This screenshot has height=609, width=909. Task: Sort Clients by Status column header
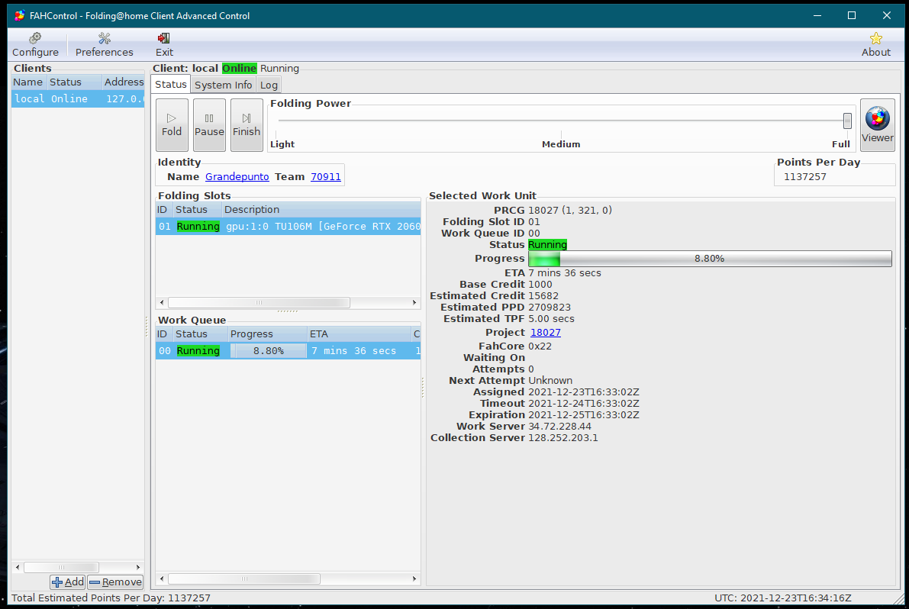74,82
